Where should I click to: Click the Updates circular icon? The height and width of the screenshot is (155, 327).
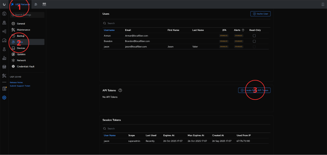pyautogui.click(x=13, y=54)
